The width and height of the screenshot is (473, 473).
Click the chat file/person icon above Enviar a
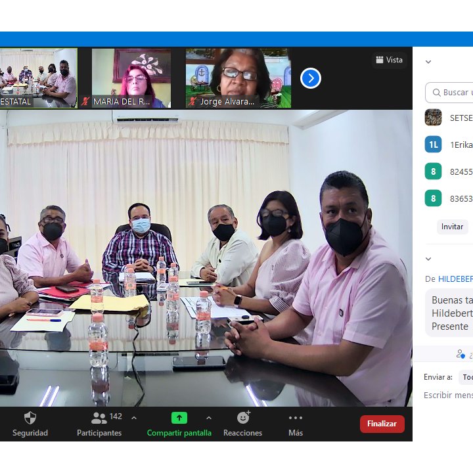click(x=461, y=354)
